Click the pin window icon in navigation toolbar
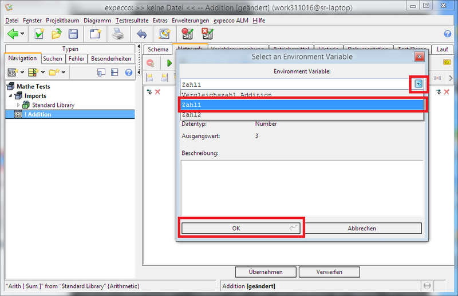The image size is (458, 296). pyautogui.click(x=101, y=73)
